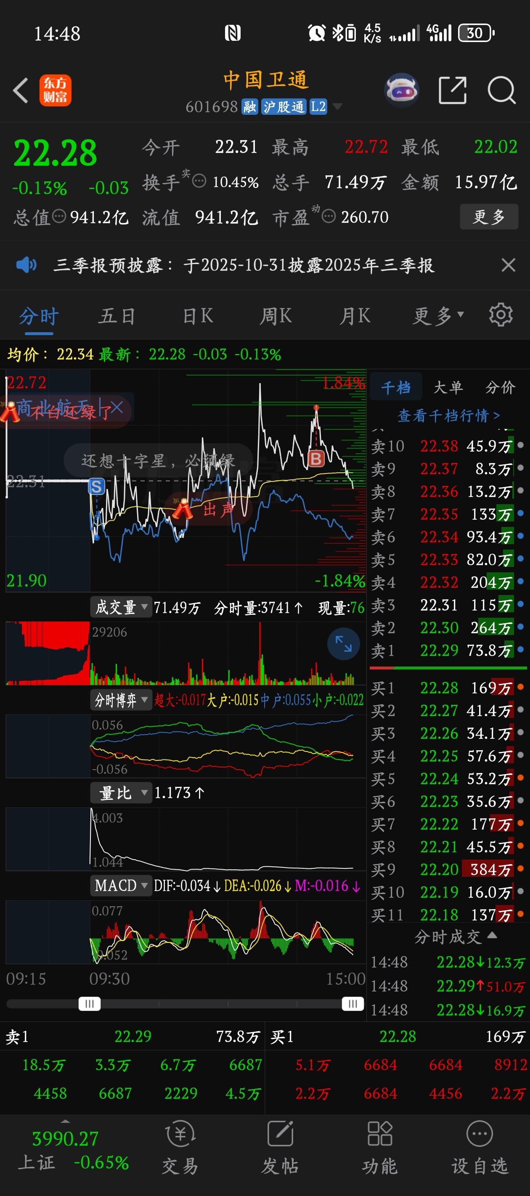
Task: Tap the 融 margin badge
Action: point(250,107)
